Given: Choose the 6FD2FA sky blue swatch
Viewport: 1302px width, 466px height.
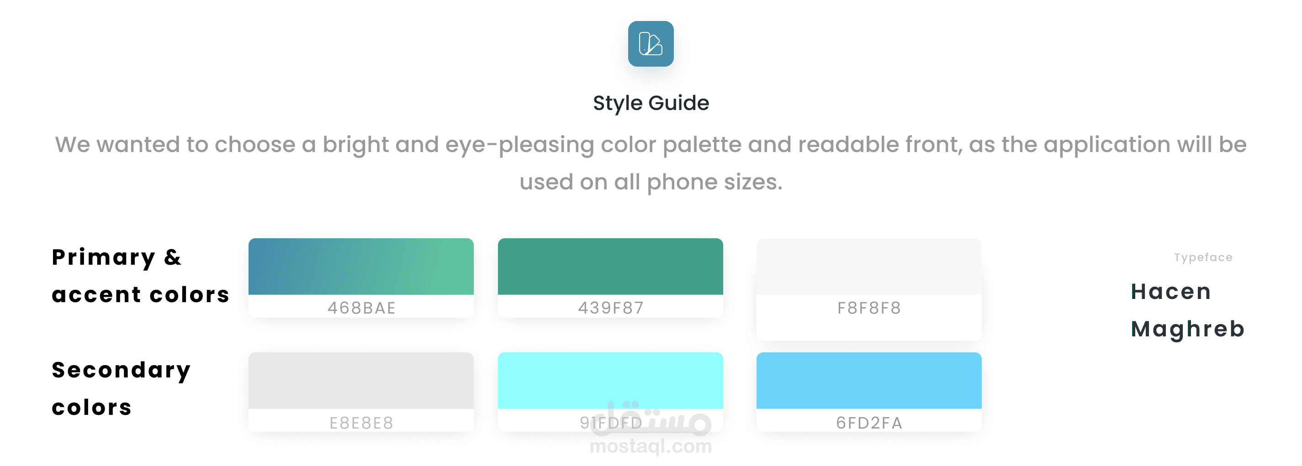Looking at the screenshot, I should (869, 381).
